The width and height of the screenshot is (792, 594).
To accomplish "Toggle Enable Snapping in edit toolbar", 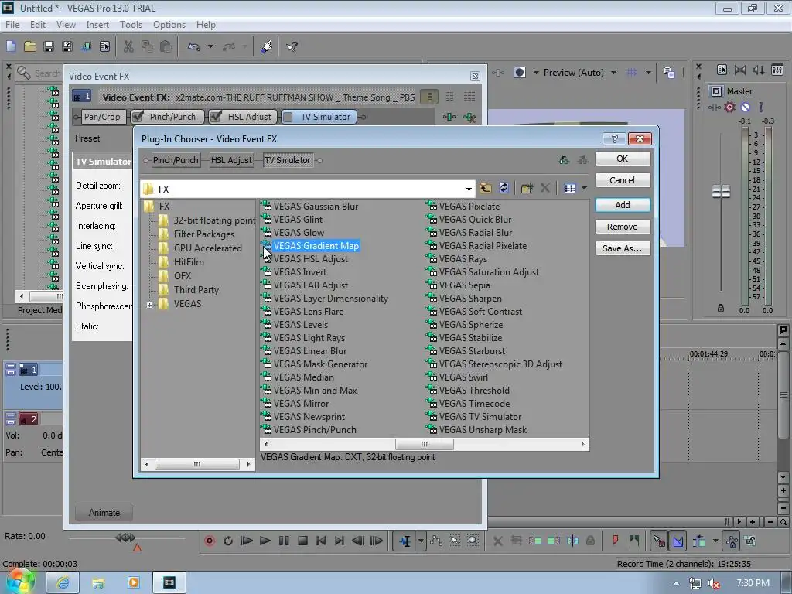I will tap(659, 541).
